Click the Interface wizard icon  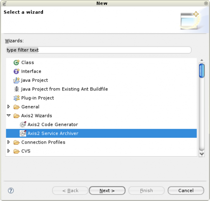point(16,71)
